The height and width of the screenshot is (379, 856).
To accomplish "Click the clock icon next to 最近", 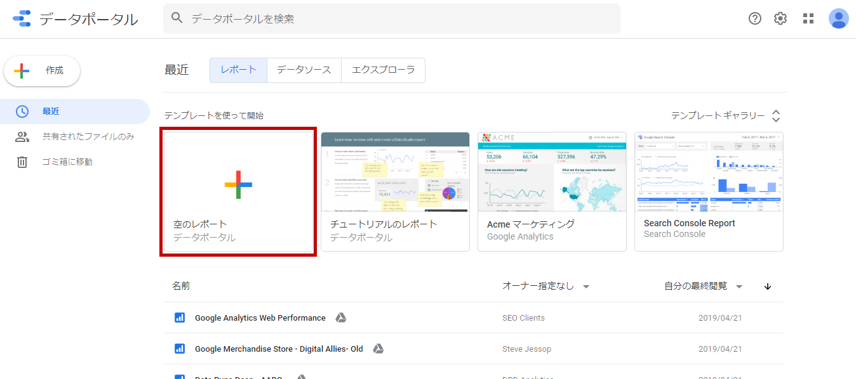I will click(22, 112).
